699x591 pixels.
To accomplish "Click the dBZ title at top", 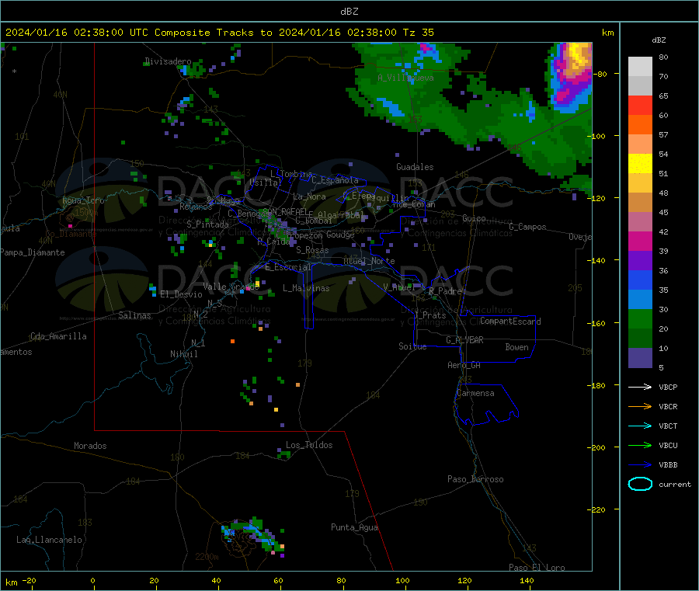I will point(349,12).
